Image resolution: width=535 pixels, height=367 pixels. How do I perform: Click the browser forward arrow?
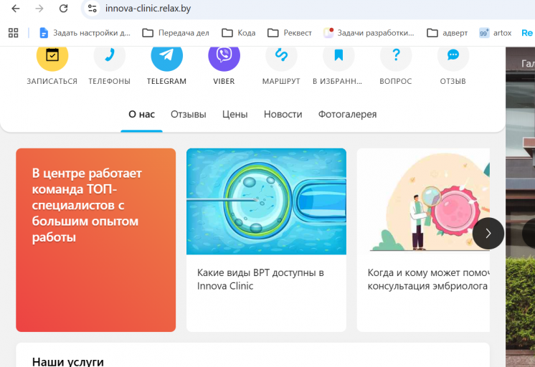(39, 9)
